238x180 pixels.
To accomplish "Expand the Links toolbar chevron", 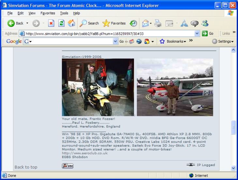I will pos(234,32).
